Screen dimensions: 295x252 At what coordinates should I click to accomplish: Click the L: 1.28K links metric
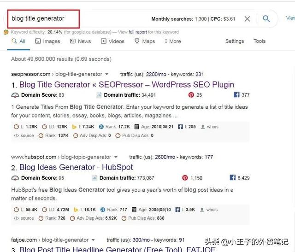(26, 127)
